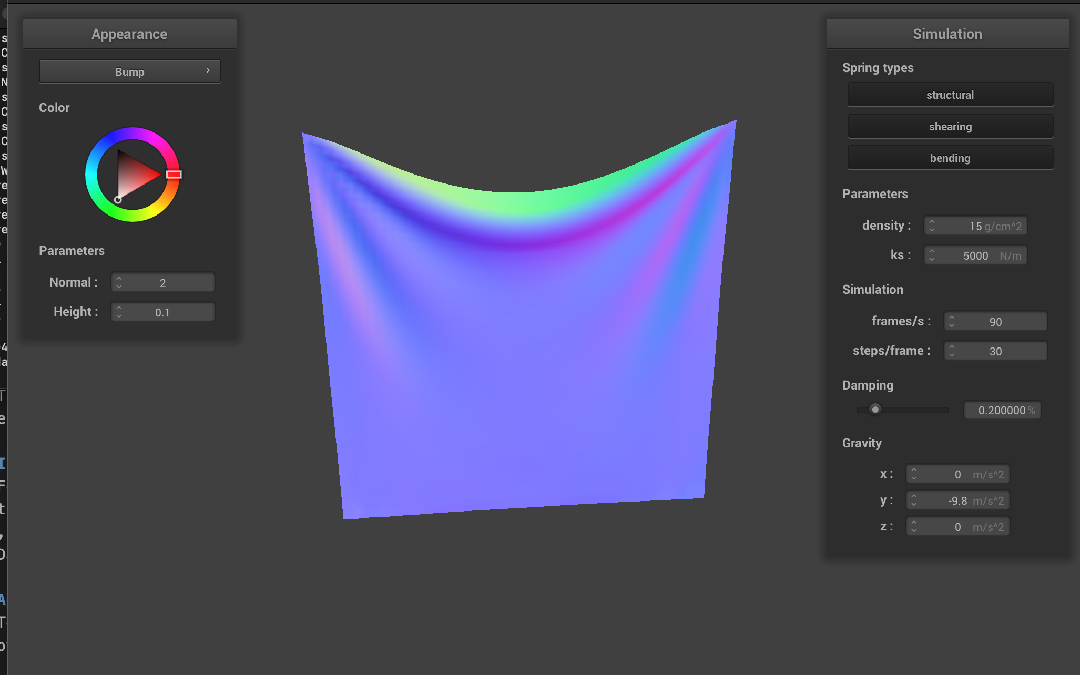Click the steps/frame value field
Screen dimensions: 1080x675
(x=995, y=351)
